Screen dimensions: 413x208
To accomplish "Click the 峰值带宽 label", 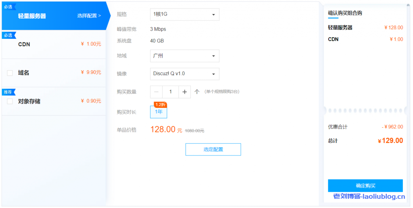I will coord(126,29).
